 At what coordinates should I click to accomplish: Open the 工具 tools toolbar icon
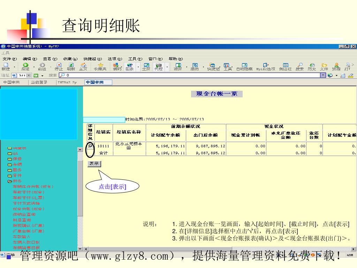[227, 67]
